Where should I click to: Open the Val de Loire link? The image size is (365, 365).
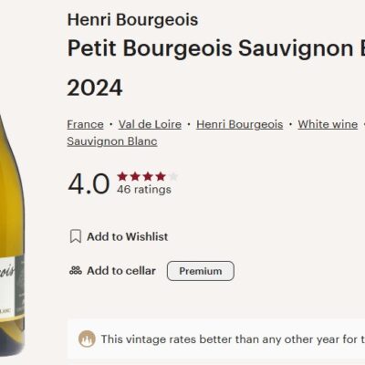(150, 124)
